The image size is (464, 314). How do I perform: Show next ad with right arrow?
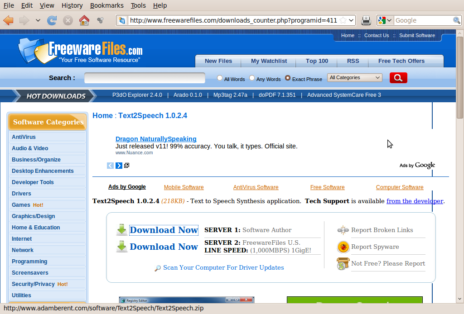[119, 166]
